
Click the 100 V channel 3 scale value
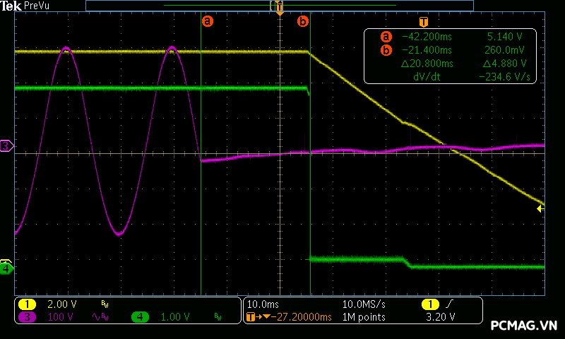tap(61, 317)
